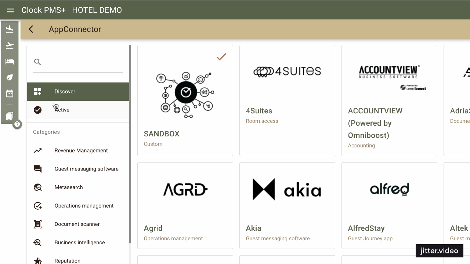
Task: Filter by Guest messaging software category
Action: point(78,169)
